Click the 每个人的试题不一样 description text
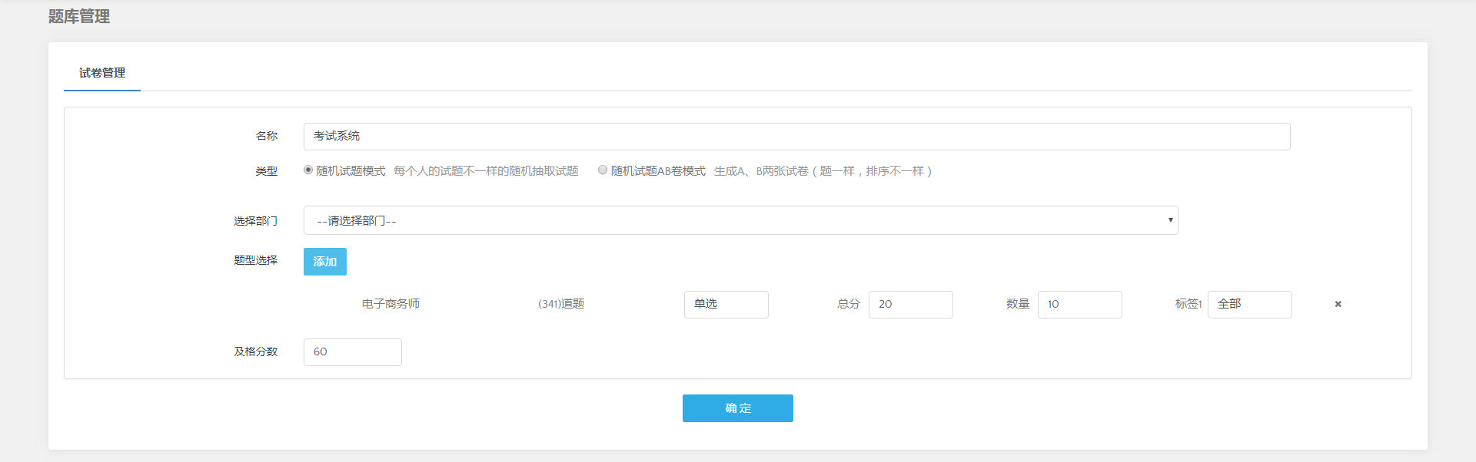 (486, 171)
